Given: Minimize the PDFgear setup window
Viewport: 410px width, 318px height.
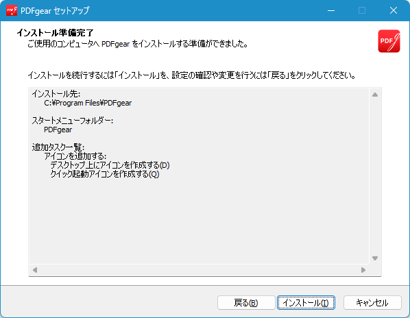Looking at the screenshot, I should [331, 10].
